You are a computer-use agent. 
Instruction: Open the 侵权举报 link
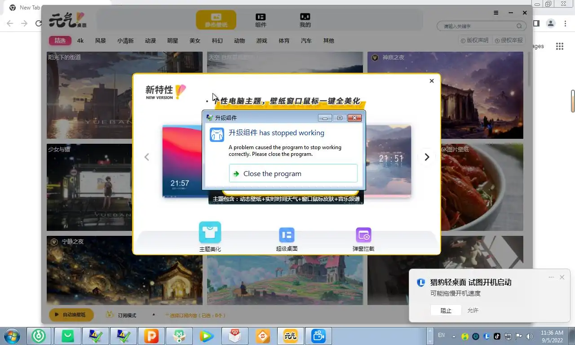pyautogui.click(x=509, y=40)
